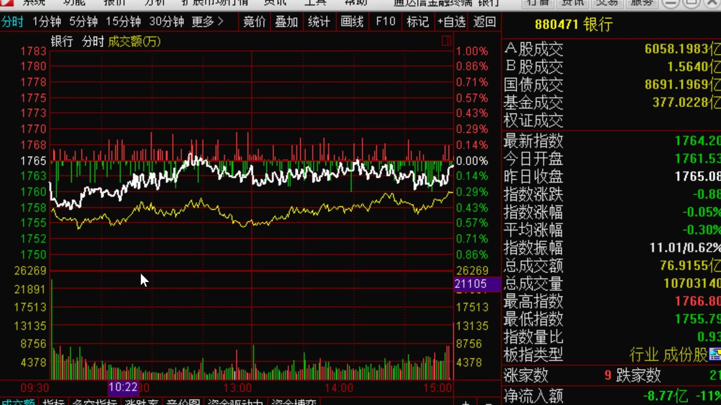The height and width of the screenshot is (405, 721).
Task: Click the 成交额(万) indicator label
Action: [134, 41]
